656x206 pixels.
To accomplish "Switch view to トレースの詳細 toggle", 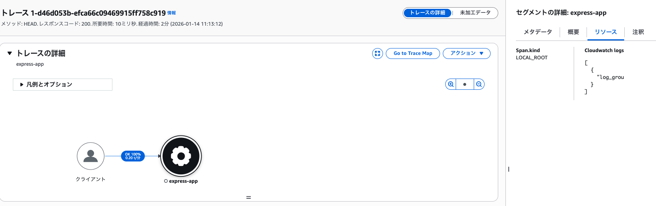I will pos(428,13).
